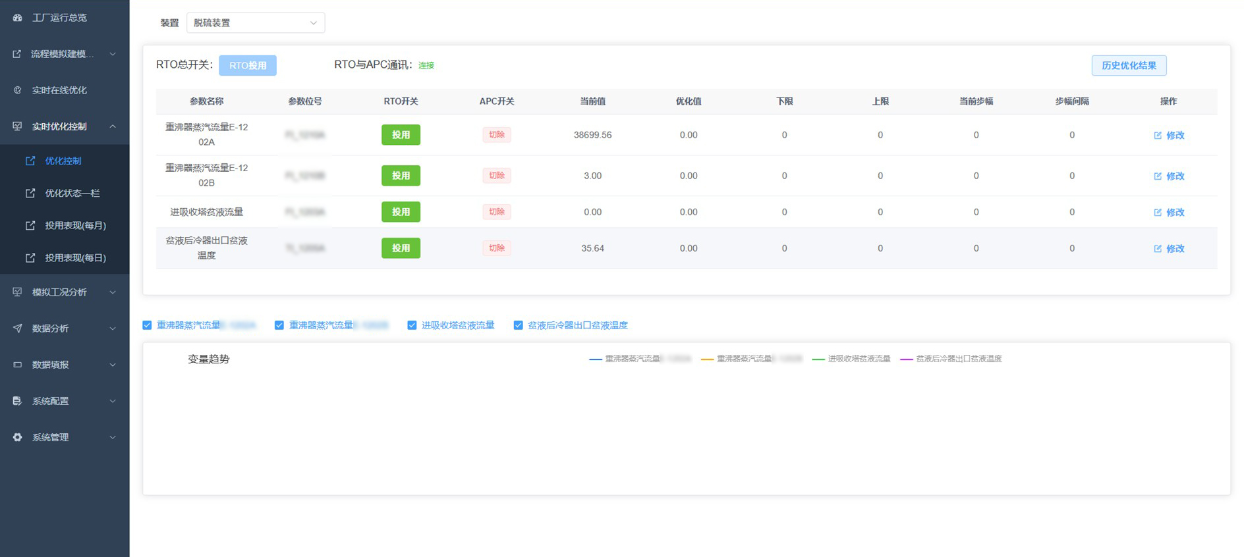This screenshot has height=557, width=1244.
Task: Click APC 切除 tag in E-1202A row
Action: (x=497, y=135)
